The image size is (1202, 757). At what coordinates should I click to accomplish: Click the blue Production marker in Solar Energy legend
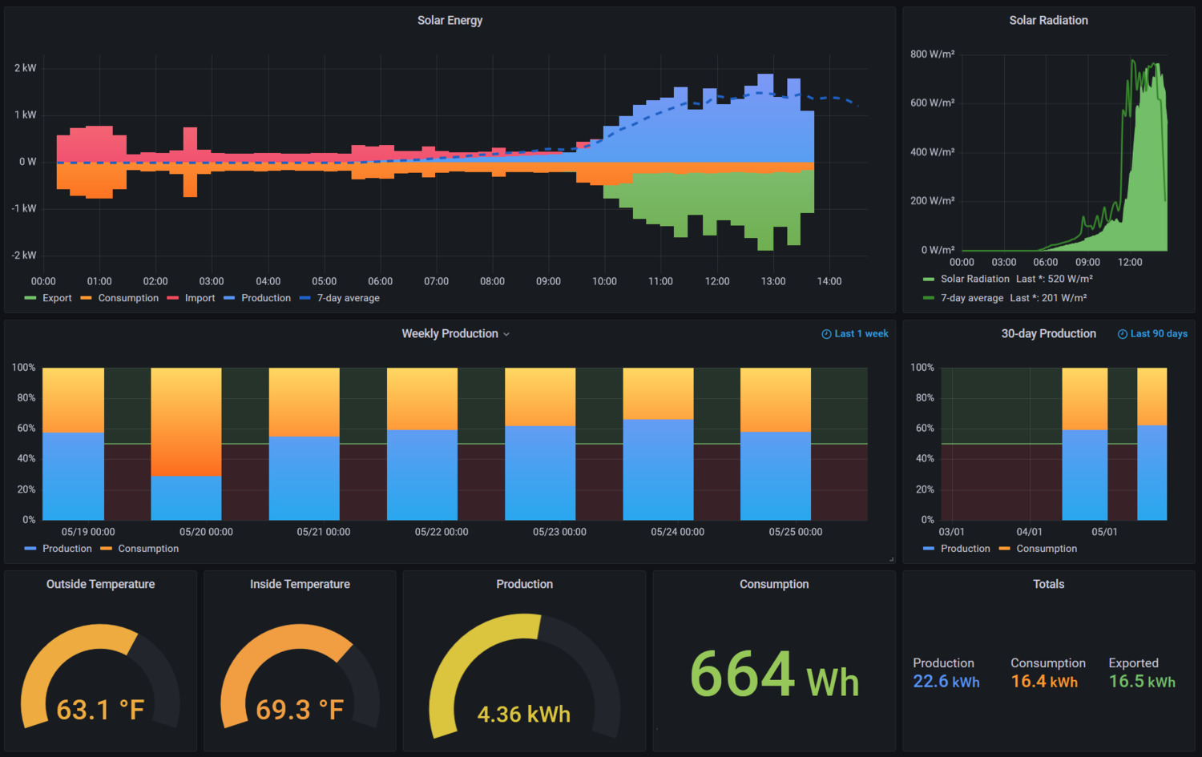pos(229,298)
